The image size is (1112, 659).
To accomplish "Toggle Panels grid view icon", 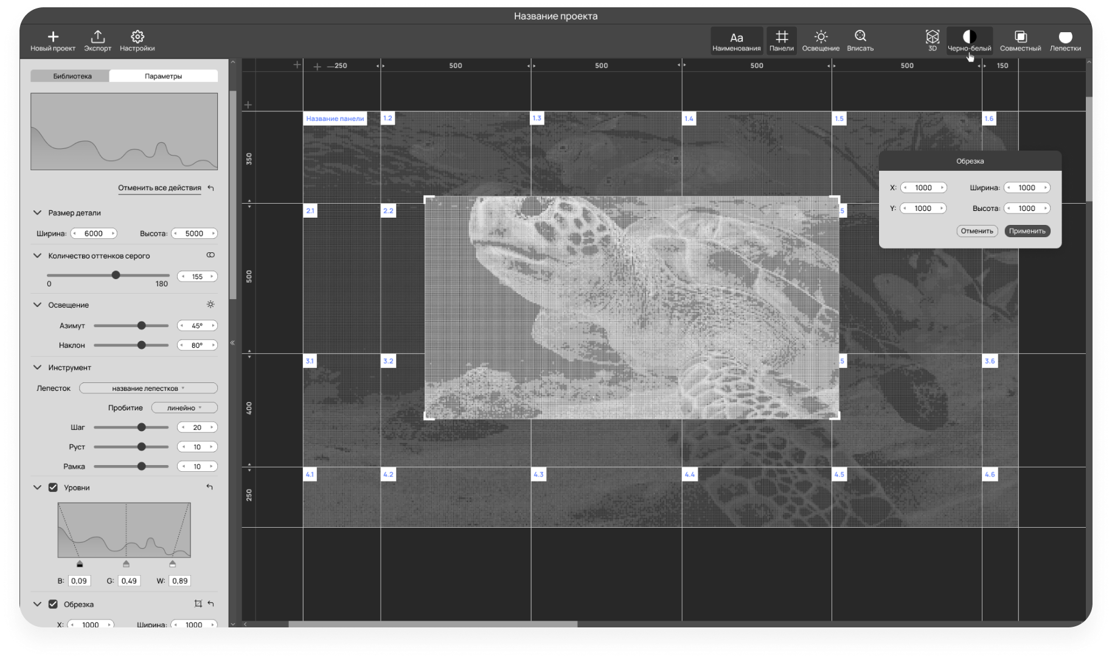I will pos(781,37).
